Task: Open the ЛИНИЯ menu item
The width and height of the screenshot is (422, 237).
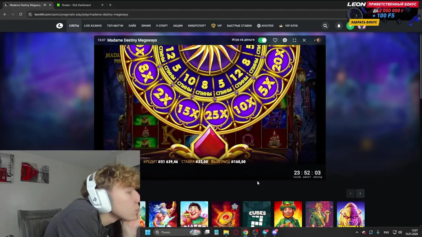Action: pyautogui.click(x=146, y=26)
